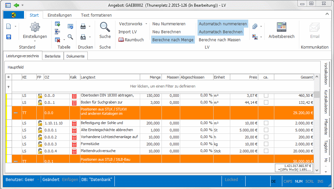Open the Text formatieren ribbon tab

tap(96, 15)
